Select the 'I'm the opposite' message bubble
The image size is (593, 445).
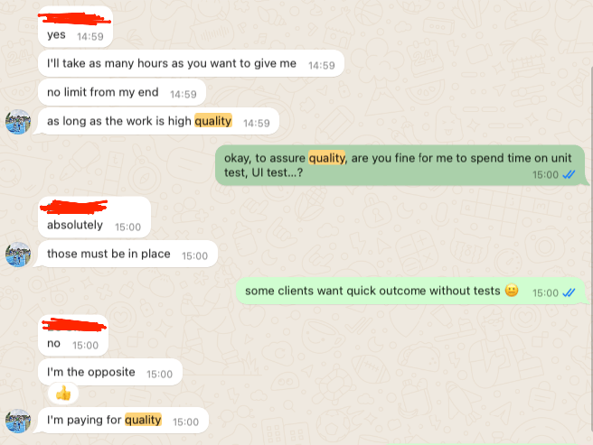(110, 372)
